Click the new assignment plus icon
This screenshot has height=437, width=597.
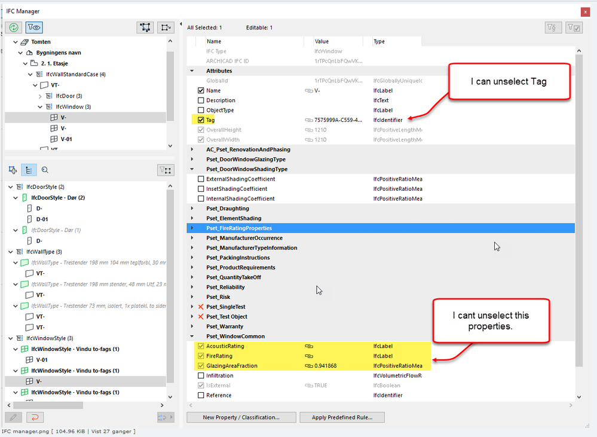tap(13, 170)
